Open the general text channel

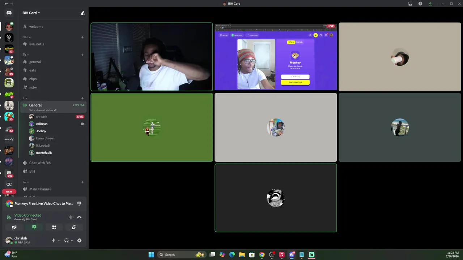point(53,62)
